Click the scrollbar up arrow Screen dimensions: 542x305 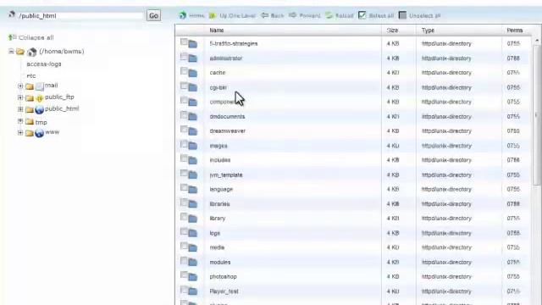pyautogui.click(x=536, y=41)
